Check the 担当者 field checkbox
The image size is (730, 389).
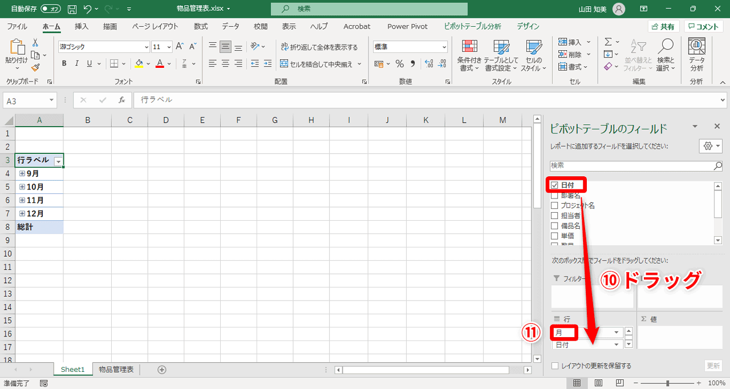554,216
